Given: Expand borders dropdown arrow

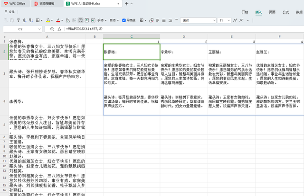Looking at the screenshot, I should [42, 20].
